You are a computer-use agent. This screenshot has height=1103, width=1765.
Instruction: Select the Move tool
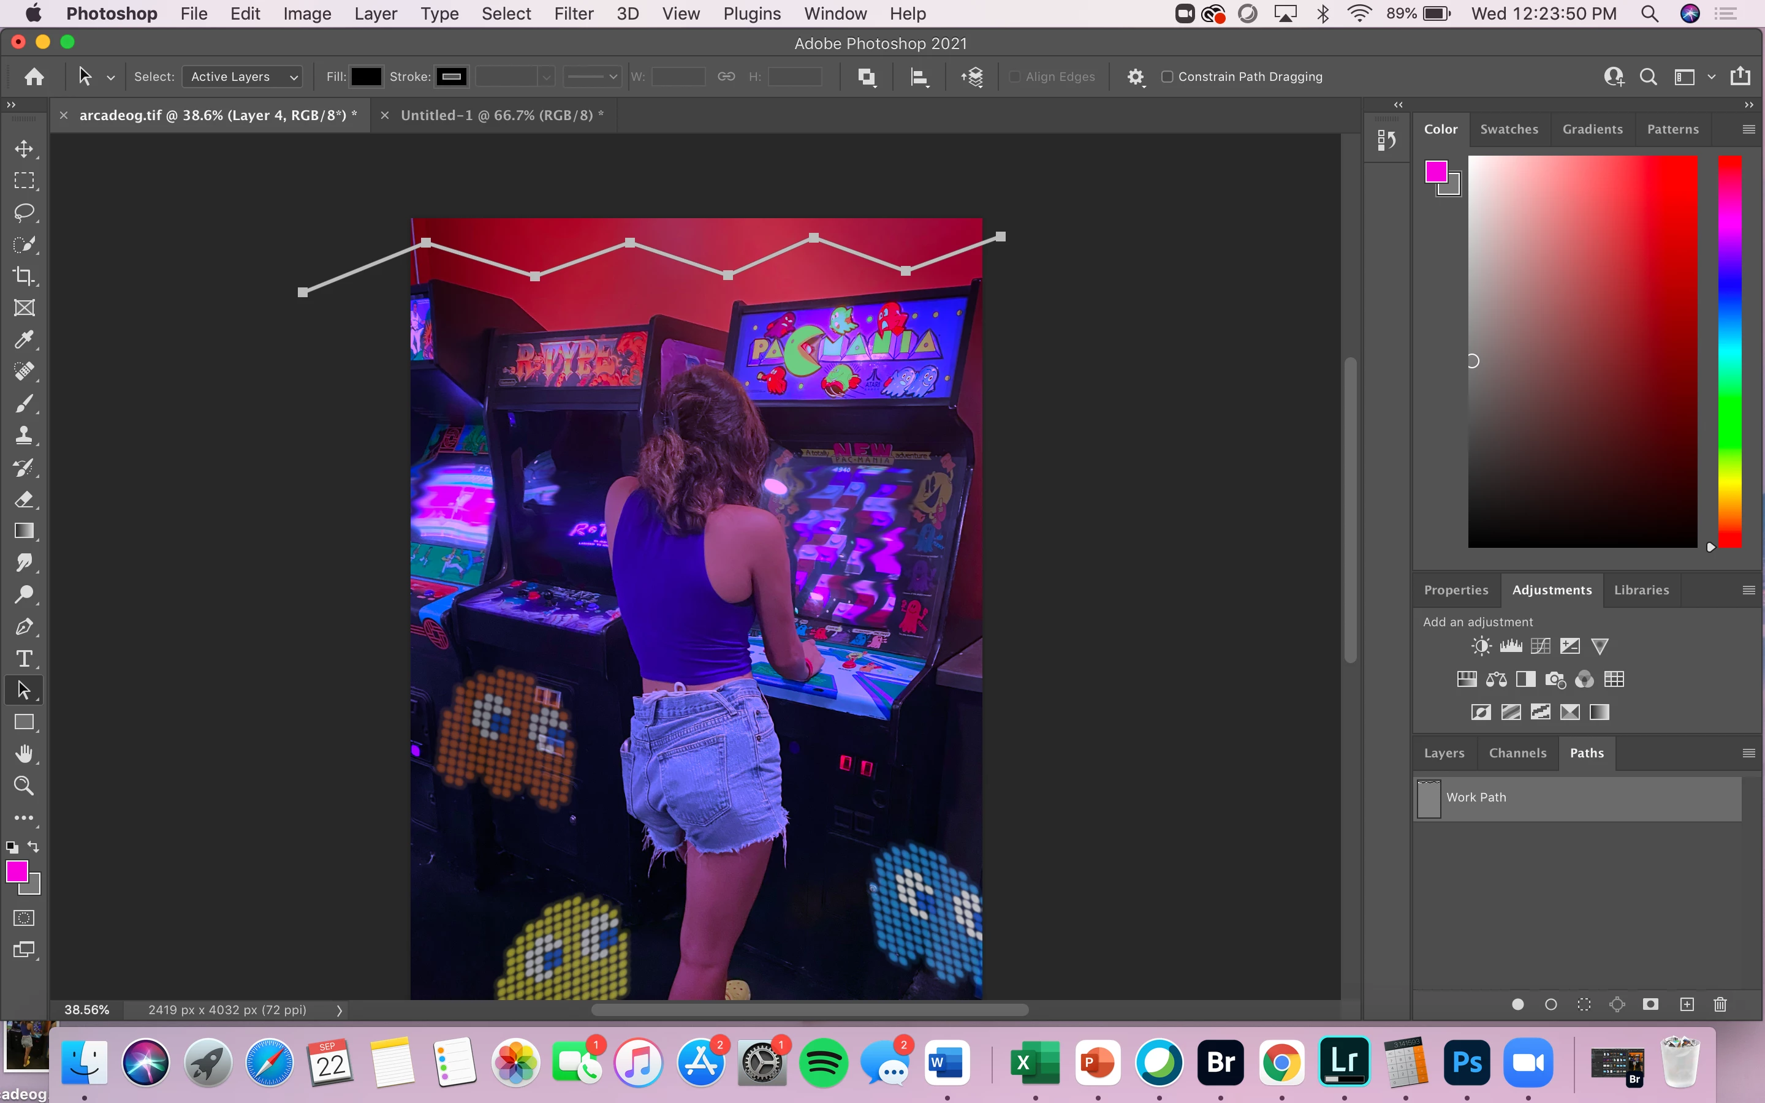(24, 149)
